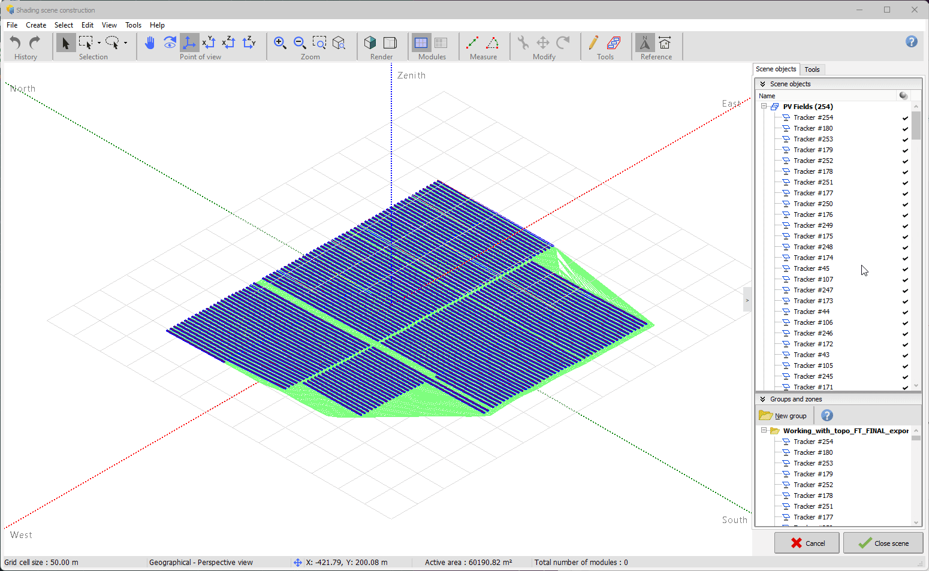The width and height of the screenshot is (929, 571).
Task: Toggle the checkmark for Tracker #178
Action: [x=905, y=172]
